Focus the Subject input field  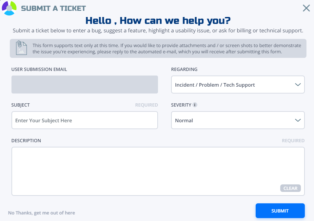click(x=85, y=120)
